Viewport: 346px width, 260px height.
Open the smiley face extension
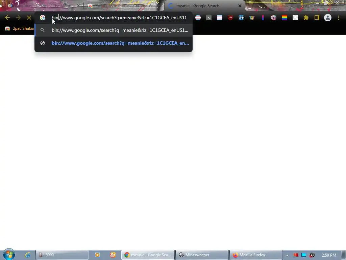click(295, 18)
